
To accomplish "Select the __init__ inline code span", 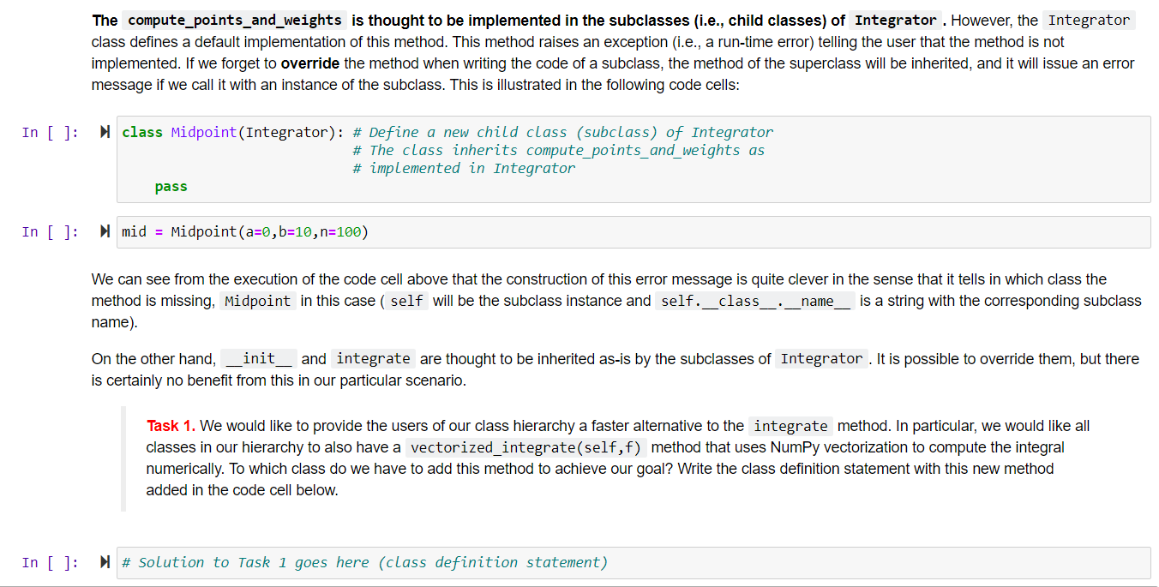I will (258, 358).
